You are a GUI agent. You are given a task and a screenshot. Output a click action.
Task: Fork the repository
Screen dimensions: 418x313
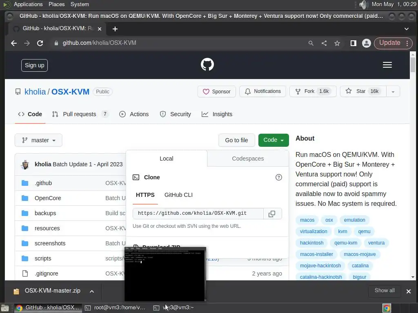coord(313,92)
